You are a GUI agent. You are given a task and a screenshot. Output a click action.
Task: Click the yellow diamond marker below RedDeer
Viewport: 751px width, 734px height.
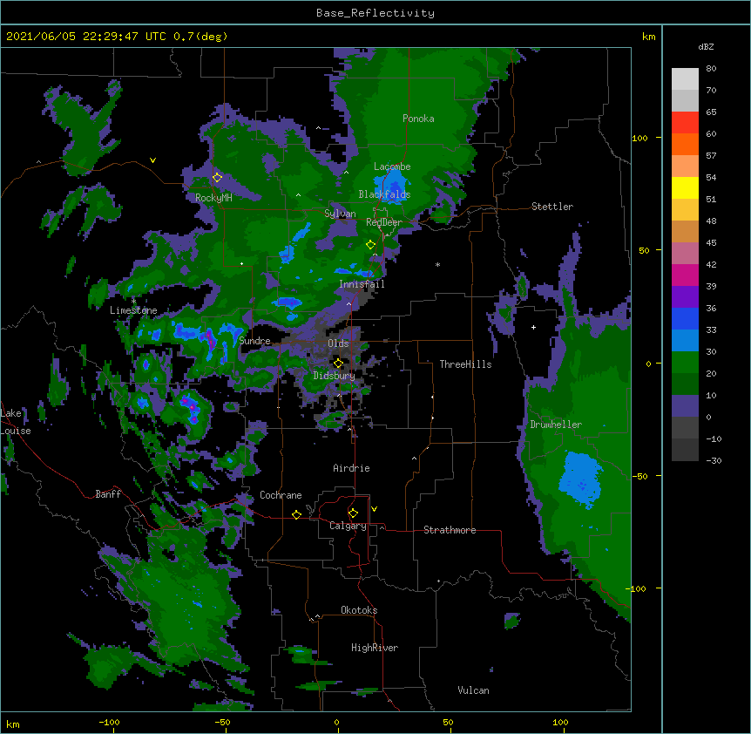coord(370,245)
